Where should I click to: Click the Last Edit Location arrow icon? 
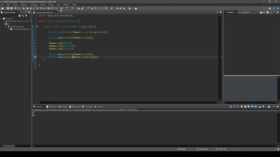click(117, 8)
